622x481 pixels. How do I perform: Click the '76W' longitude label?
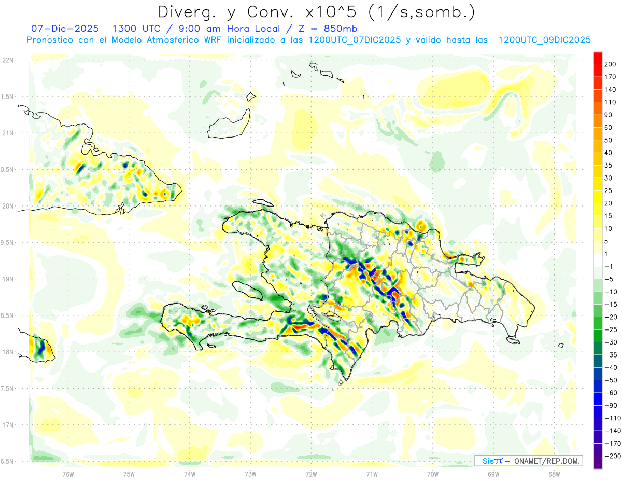click(68, 474)
